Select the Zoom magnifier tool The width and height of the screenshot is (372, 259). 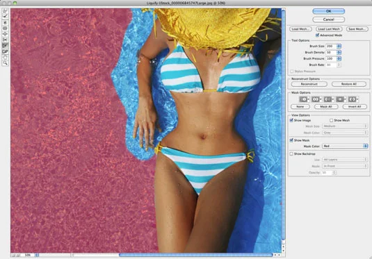click(6, 62)
